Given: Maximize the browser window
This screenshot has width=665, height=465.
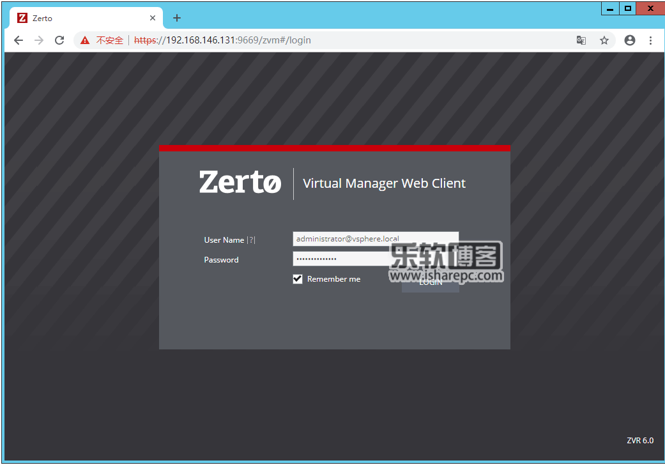Looking at the screenshot, I should pos(628,8).
